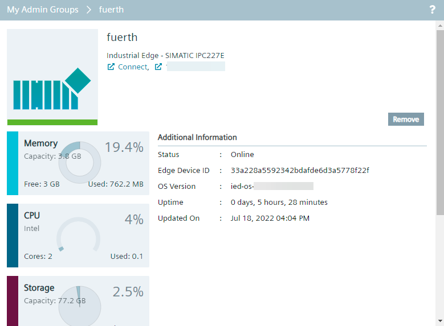This screenshot has height=326, width=444.
Task: Click the SIMATIC device image
Action: click(x=52, y=75)
